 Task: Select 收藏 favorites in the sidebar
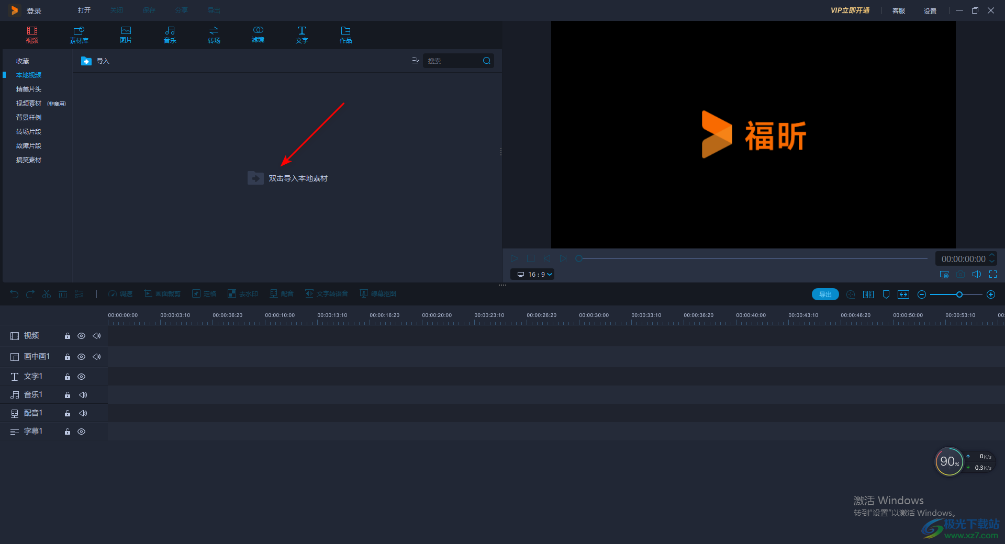click(x=23, y=61)
